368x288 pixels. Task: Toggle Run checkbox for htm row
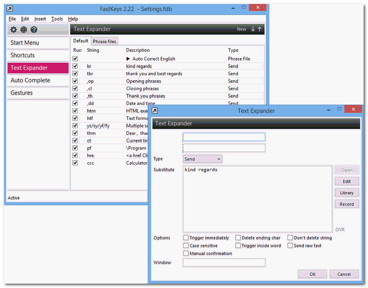click(75, 111)
